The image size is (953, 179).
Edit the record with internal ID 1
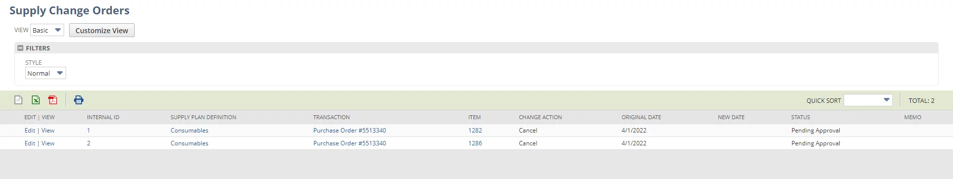[30, 131]
